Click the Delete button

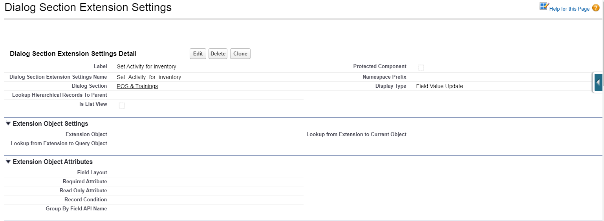(x=218, y=54)
